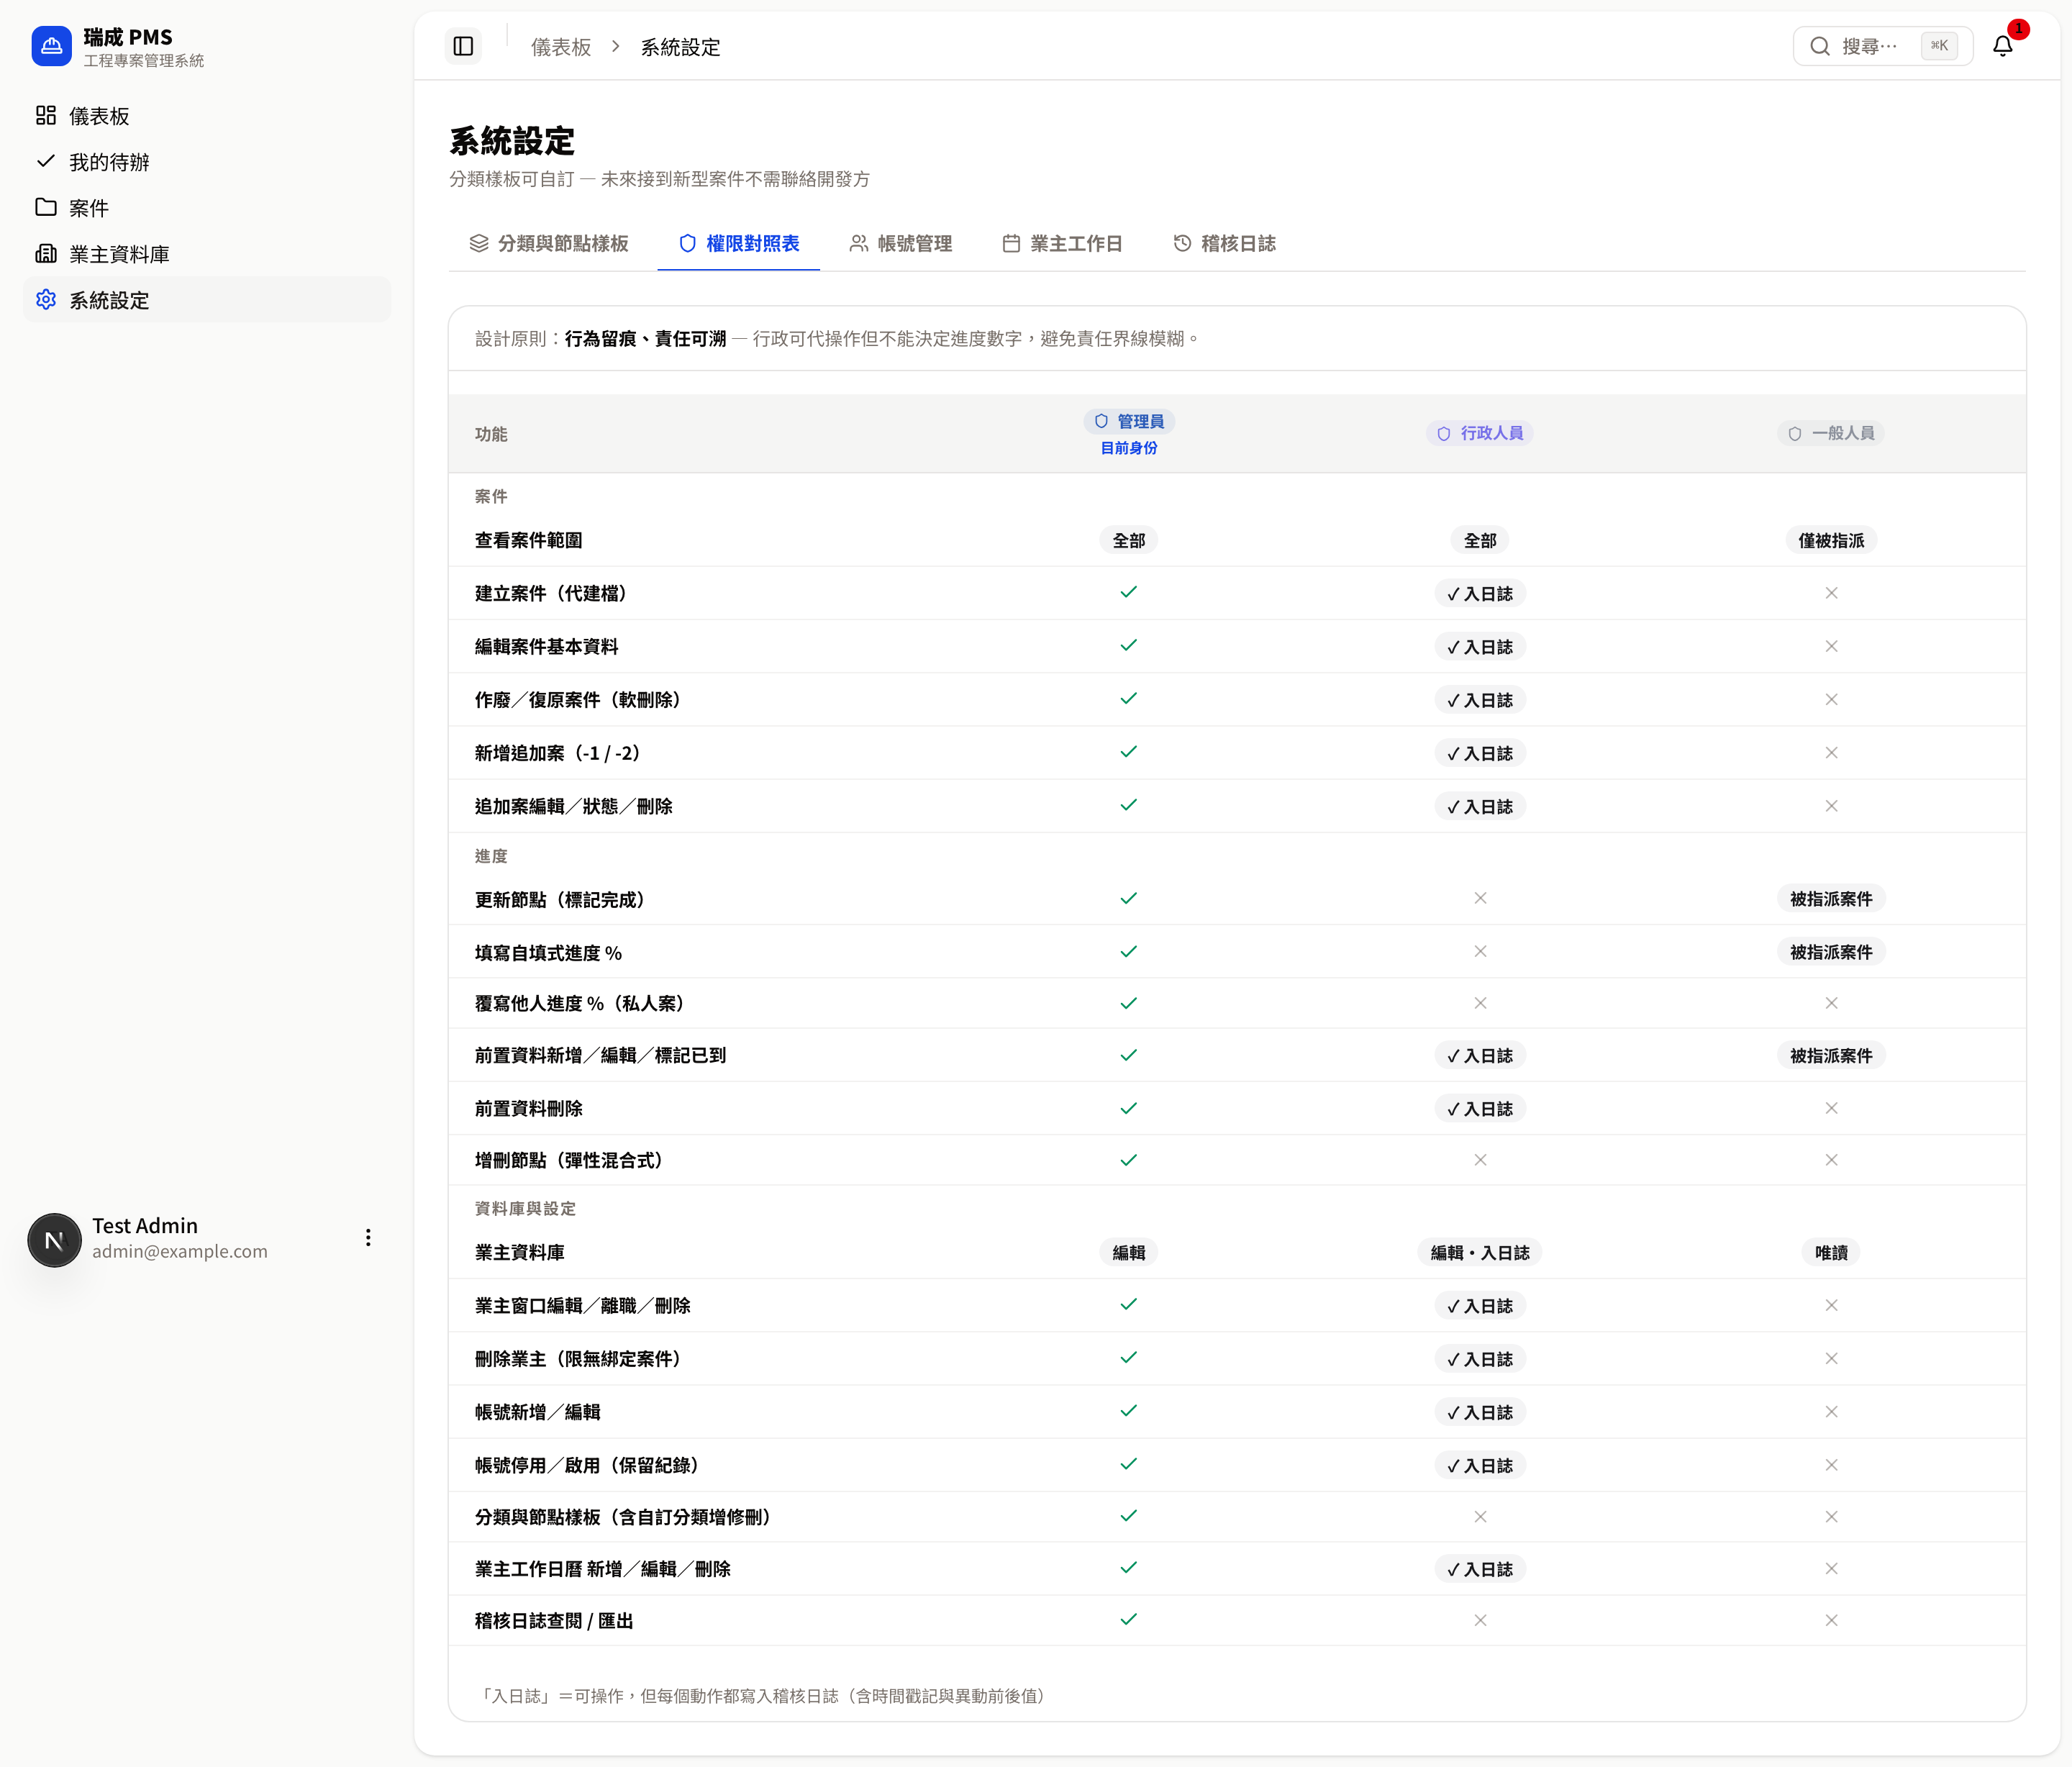
Task: Click the 新增追加案（-1 / -2） row label
Action: point(557,753)
